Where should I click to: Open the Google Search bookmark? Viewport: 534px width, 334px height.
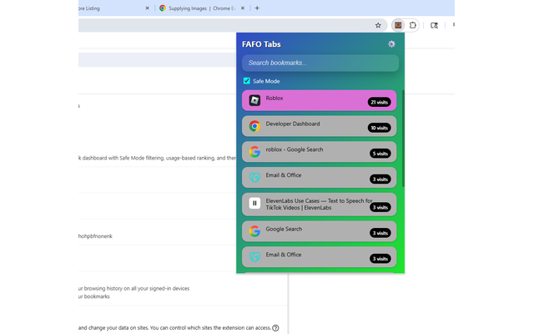click(319, 231)
